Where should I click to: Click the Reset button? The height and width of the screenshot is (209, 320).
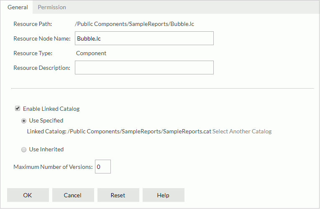[118, 195]
